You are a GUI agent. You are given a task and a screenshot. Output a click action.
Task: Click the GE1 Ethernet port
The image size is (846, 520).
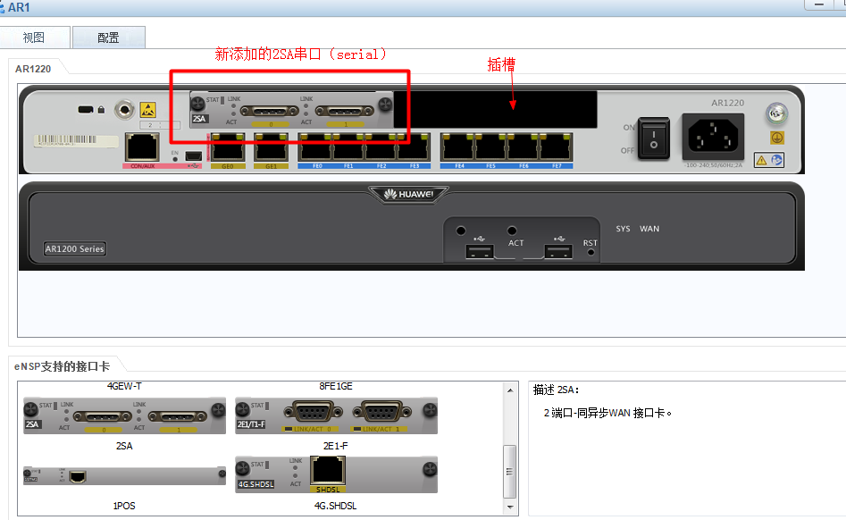click(x=271, y=147)
